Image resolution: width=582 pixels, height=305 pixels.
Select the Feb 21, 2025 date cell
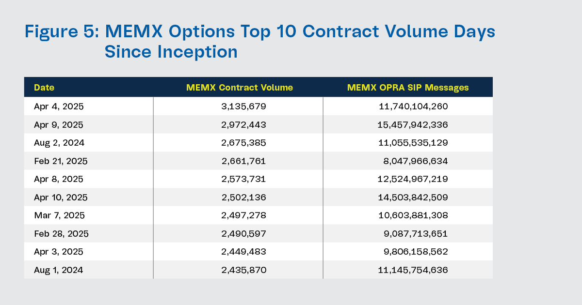[x=61, y=161]
